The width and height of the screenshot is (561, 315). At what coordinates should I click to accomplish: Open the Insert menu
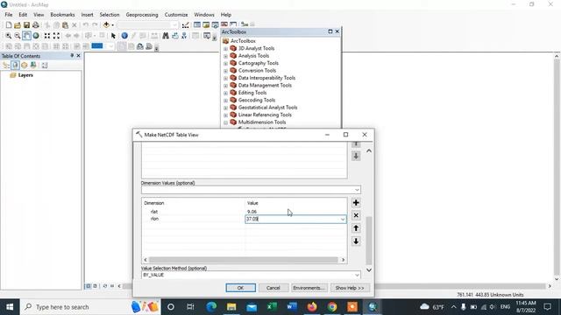pos(87,15)
